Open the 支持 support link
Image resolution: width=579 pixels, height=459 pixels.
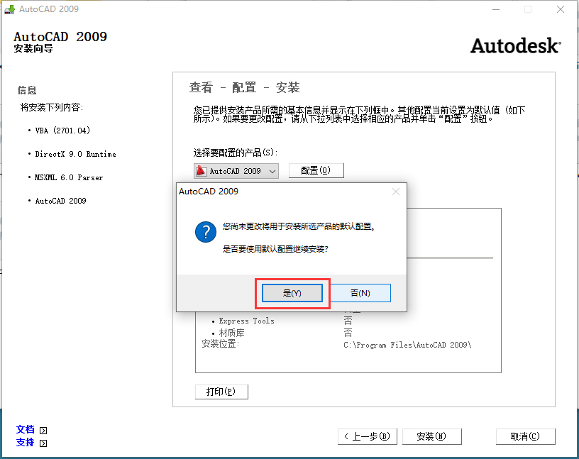pos(25,443)
